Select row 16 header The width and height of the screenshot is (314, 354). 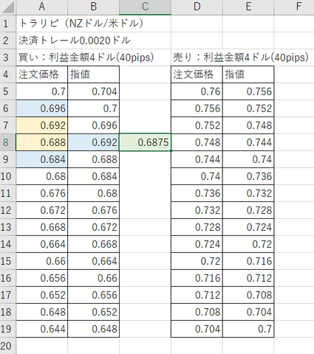[8, 278]
